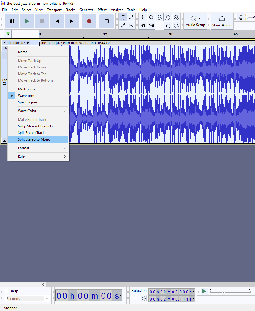
Task: Open the Help menu
Action: click(x=143, y=10)
